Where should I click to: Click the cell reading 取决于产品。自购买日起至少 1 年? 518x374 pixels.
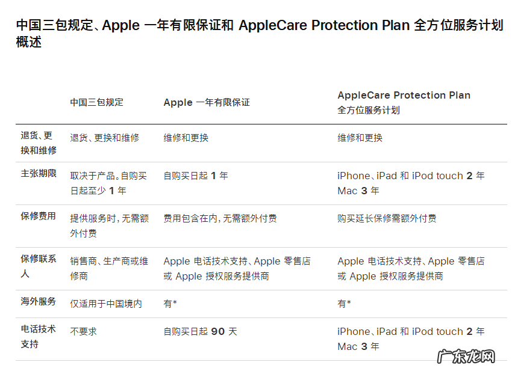(x=108, y=183)
